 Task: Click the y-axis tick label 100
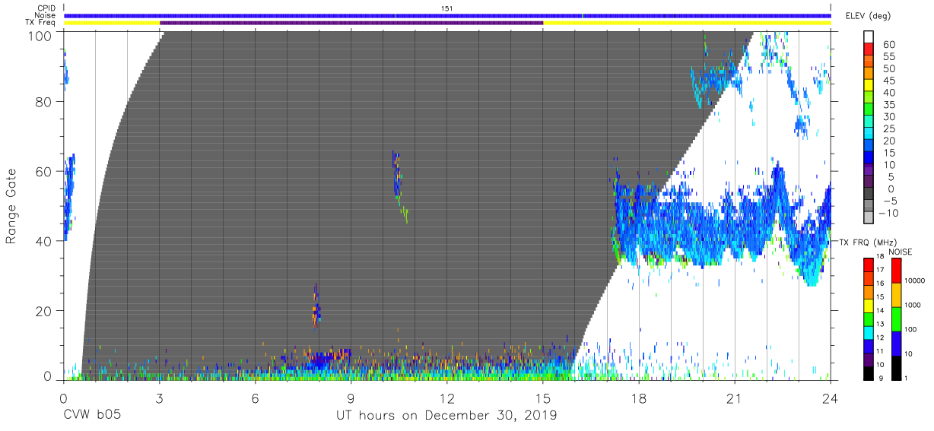41,36
